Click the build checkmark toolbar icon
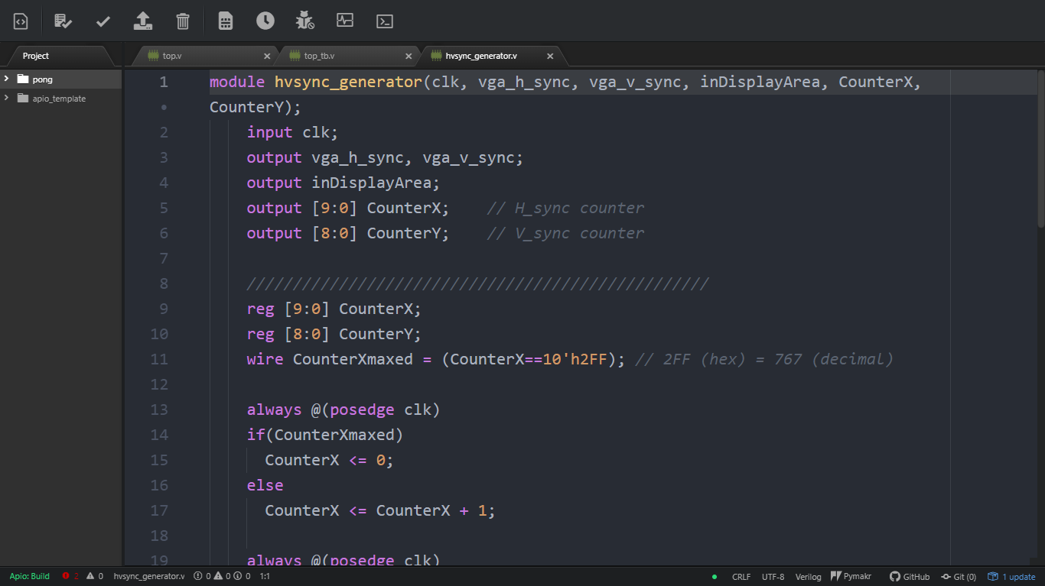This screenshot has height=586, width=1045. point(103,21)
